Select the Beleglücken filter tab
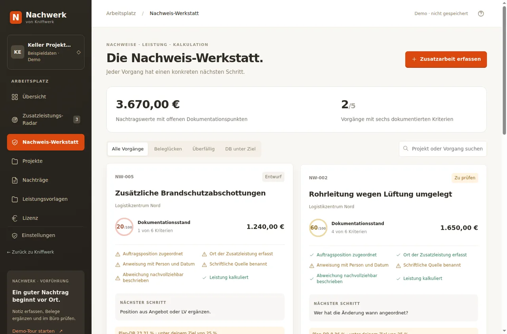This screenshot has width=507, height=334. [x=168, y=149]
